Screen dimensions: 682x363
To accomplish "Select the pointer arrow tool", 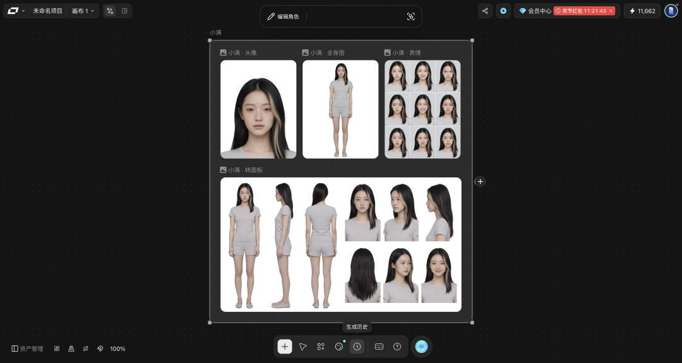I will coord(302,347).
